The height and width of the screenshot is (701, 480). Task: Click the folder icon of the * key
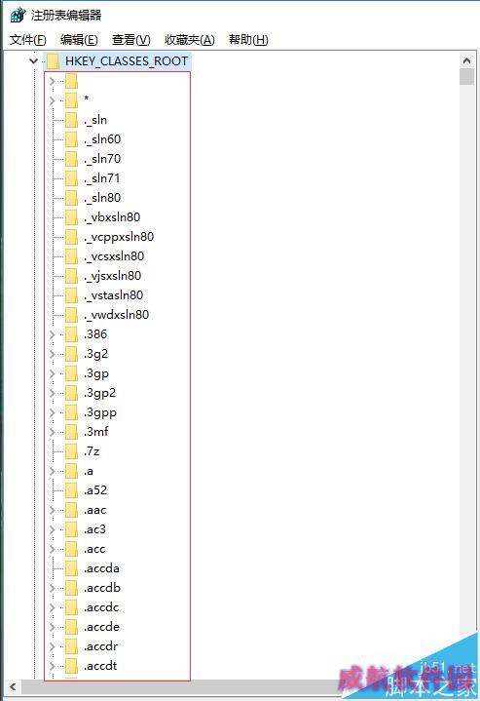[x=71, y=100]
